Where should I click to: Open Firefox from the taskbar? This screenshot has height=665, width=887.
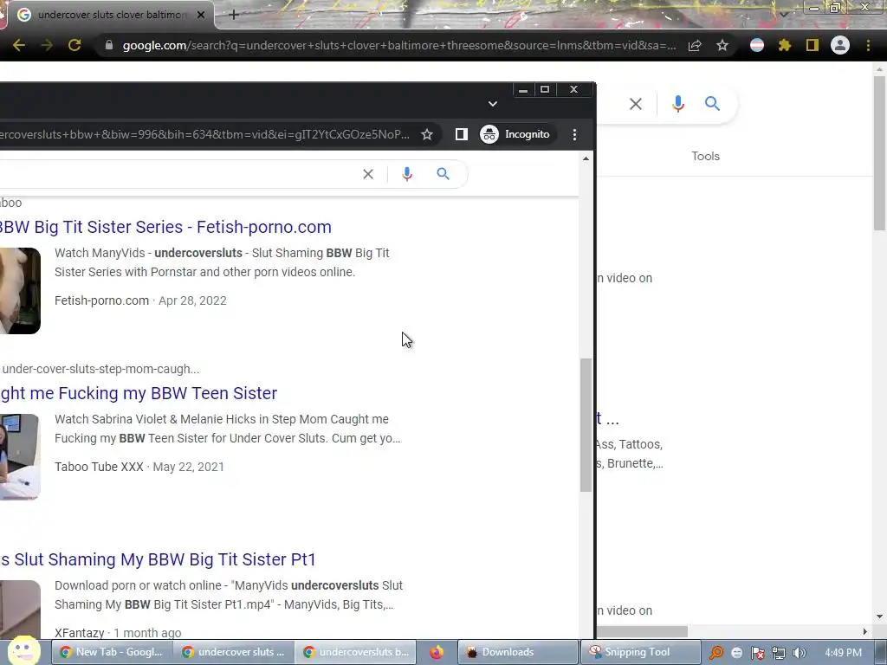[437, 652]
